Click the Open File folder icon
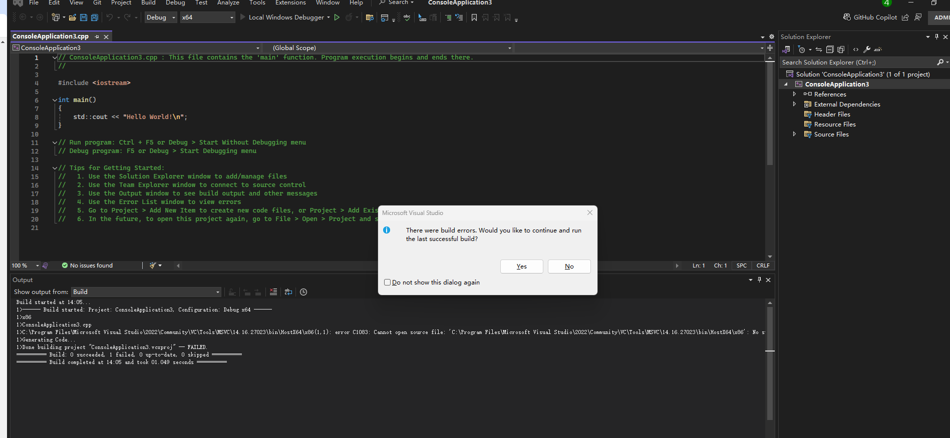The height and width of the screenshot is (438, 950). click(x=73, y=17)
